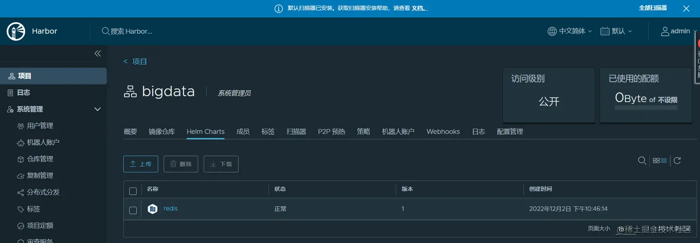The image size is (700, 243).
Task: Click the 分布式分发 share icon
Action: (20, 192)
